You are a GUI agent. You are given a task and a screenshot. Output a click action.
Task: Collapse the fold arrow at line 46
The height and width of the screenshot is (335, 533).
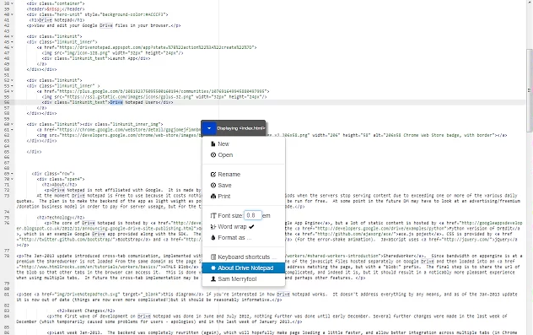click(x=13, y=47)
